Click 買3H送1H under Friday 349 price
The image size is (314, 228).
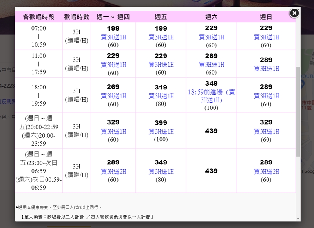tap(161, 171)
